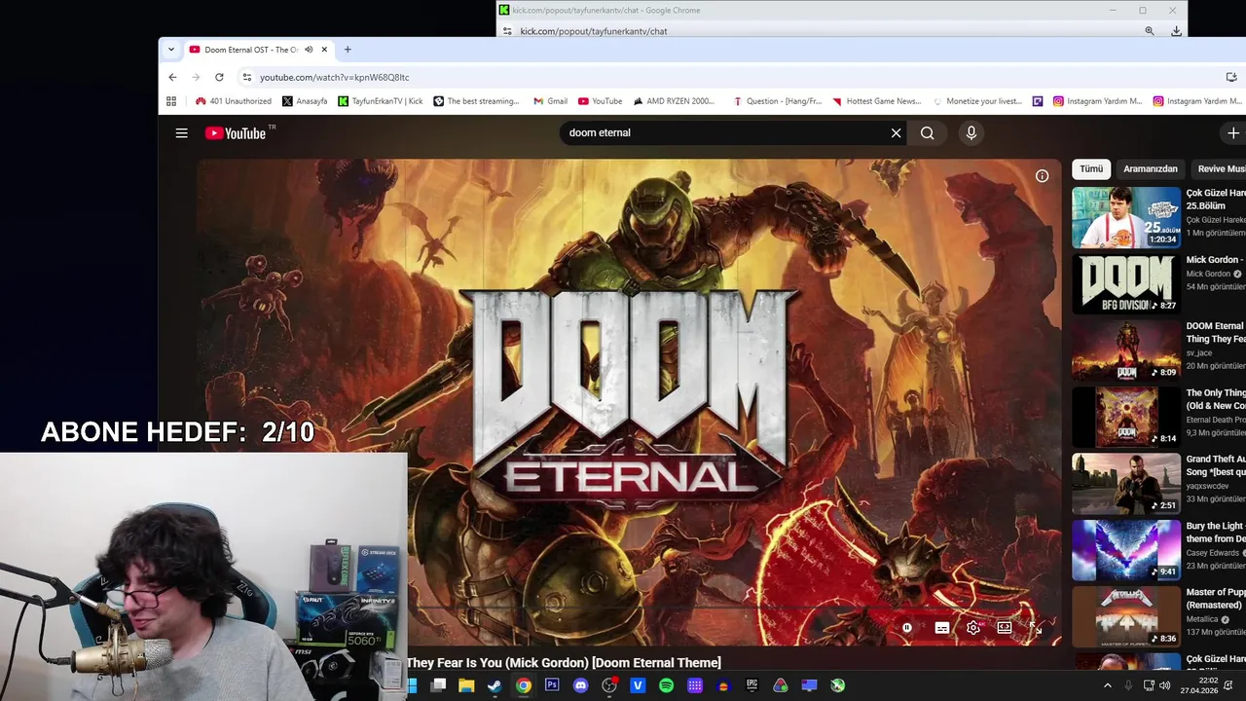Close the Doom Eternal OST tab

324,50
